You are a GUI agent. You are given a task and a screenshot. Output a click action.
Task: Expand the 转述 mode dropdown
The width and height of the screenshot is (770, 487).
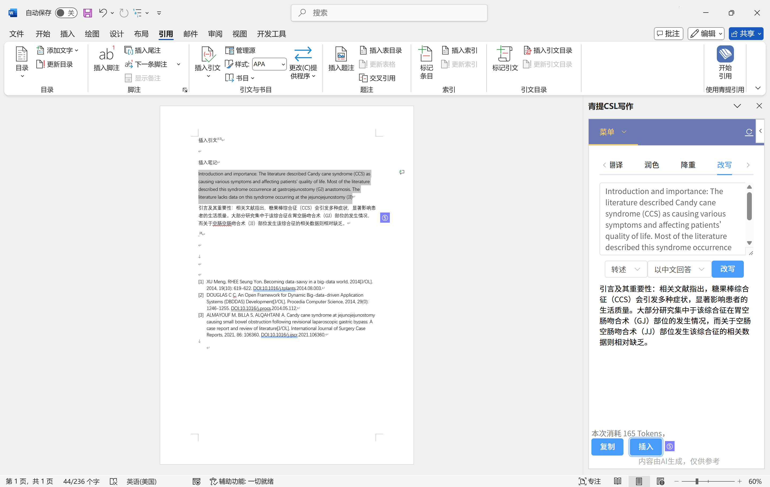tap(625, 269)
